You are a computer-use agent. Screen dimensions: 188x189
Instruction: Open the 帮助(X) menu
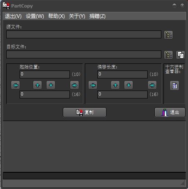(x=57, y=16)
